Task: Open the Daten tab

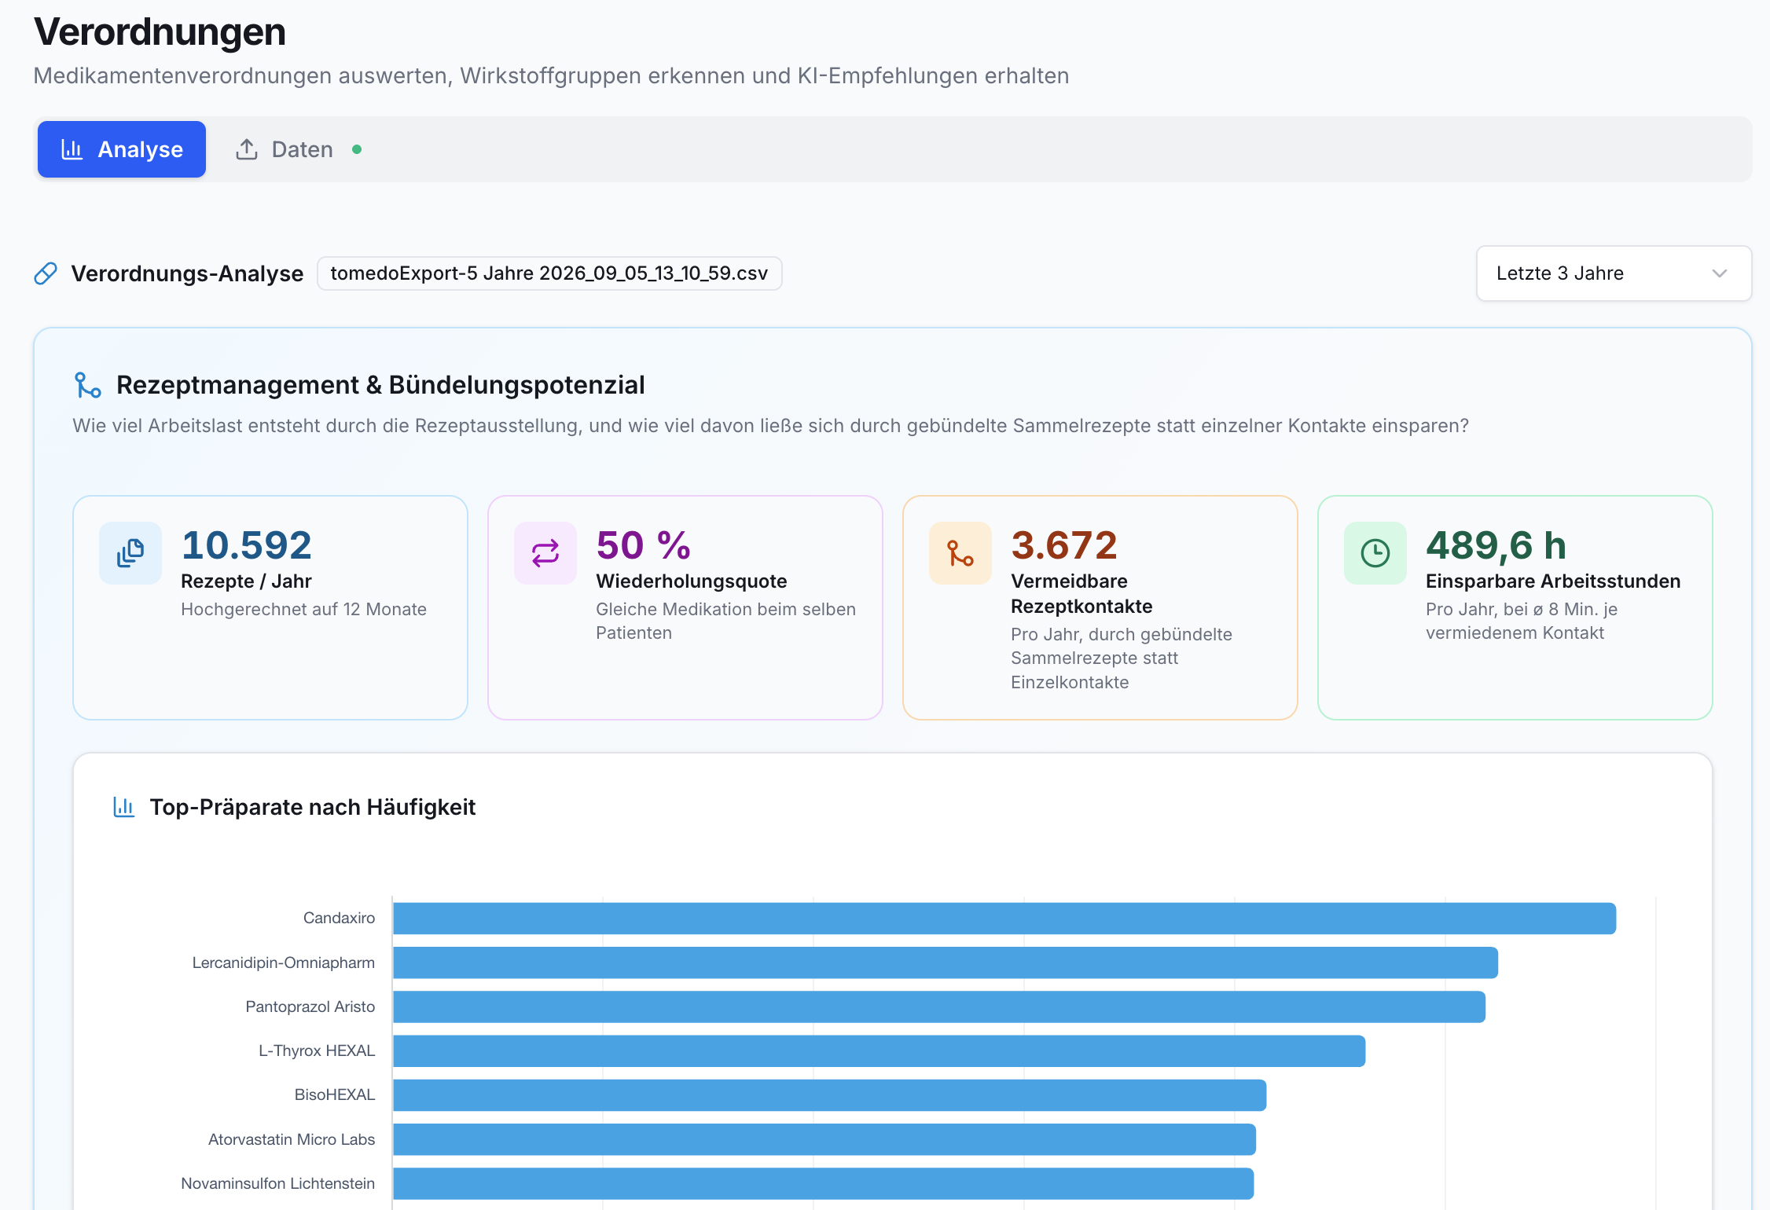Action: tap(299, 149)
